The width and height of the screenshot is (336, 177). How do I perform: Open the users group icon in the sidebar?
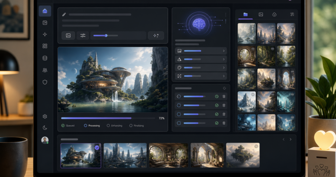[x=45, y=70]
